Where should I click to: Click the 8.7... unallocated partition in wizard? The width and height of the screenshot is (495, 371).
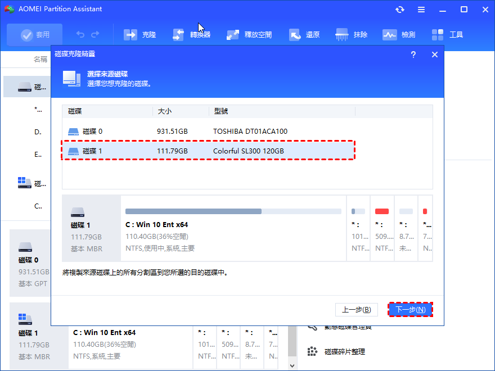tap(406, 228)
